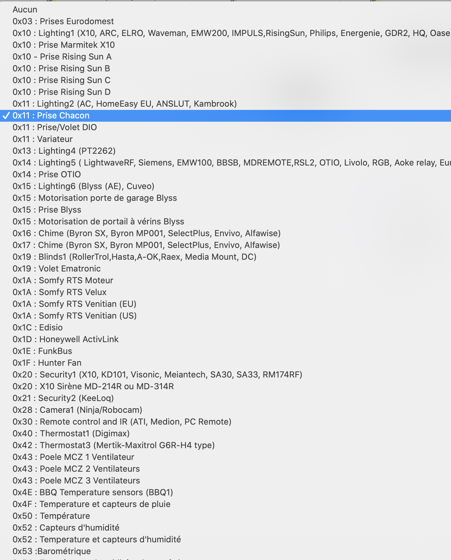Select the 'Aucun' option
The image size is (451, 560).
[x=225, y=9]
